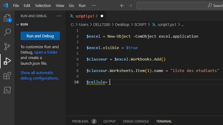Image resolution: width=223 pixels, height=125 pixels.
Task: Collapse the RUN section chevron
Action: click(x=18, y=25)
